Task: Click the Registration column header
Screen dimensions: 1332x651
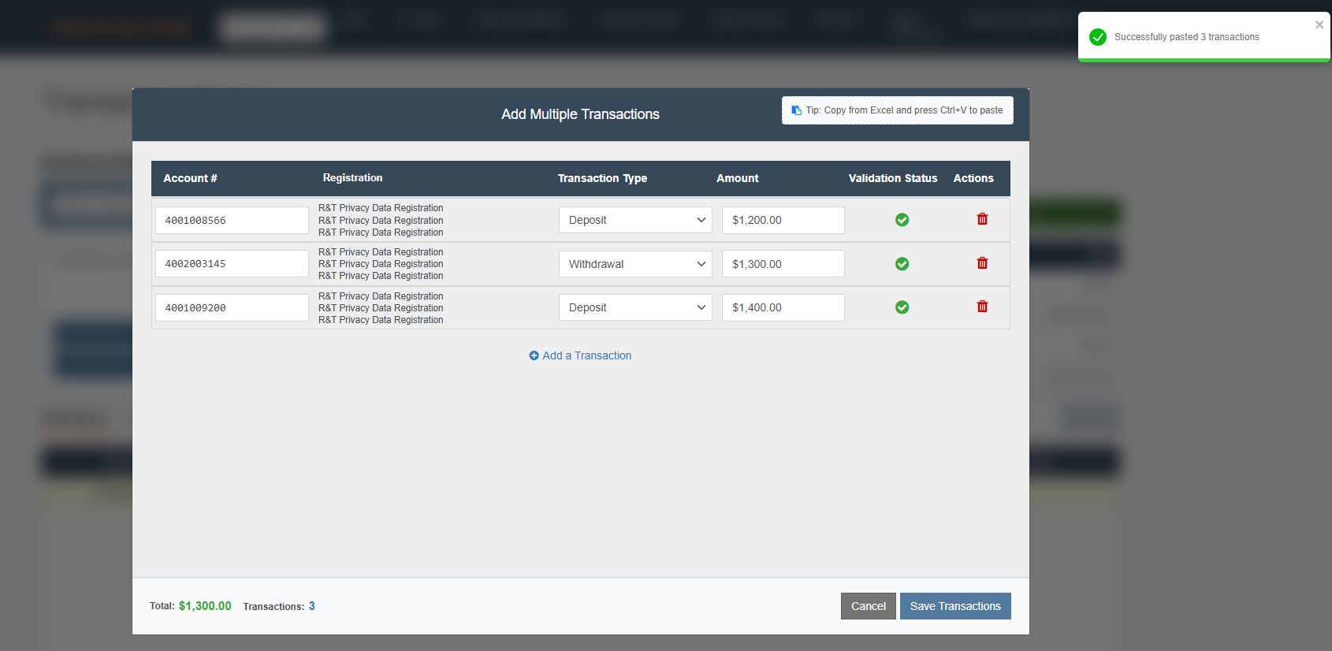Action: 352,178
